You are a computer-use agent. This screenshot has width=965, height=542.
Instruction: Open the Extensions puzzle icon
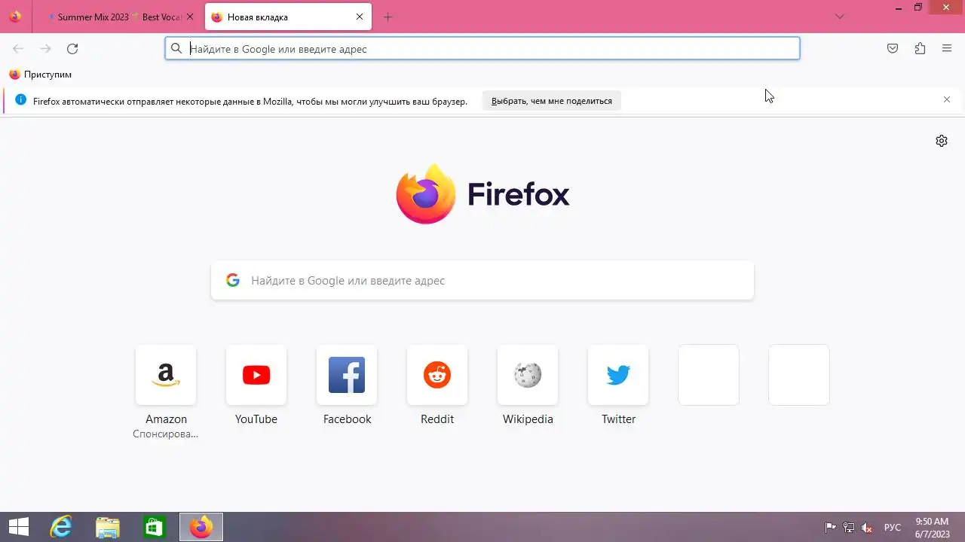[x=920, y=49]
